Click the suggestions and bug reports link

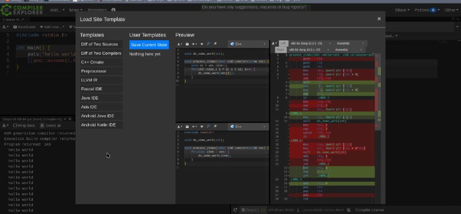point(254,7)
